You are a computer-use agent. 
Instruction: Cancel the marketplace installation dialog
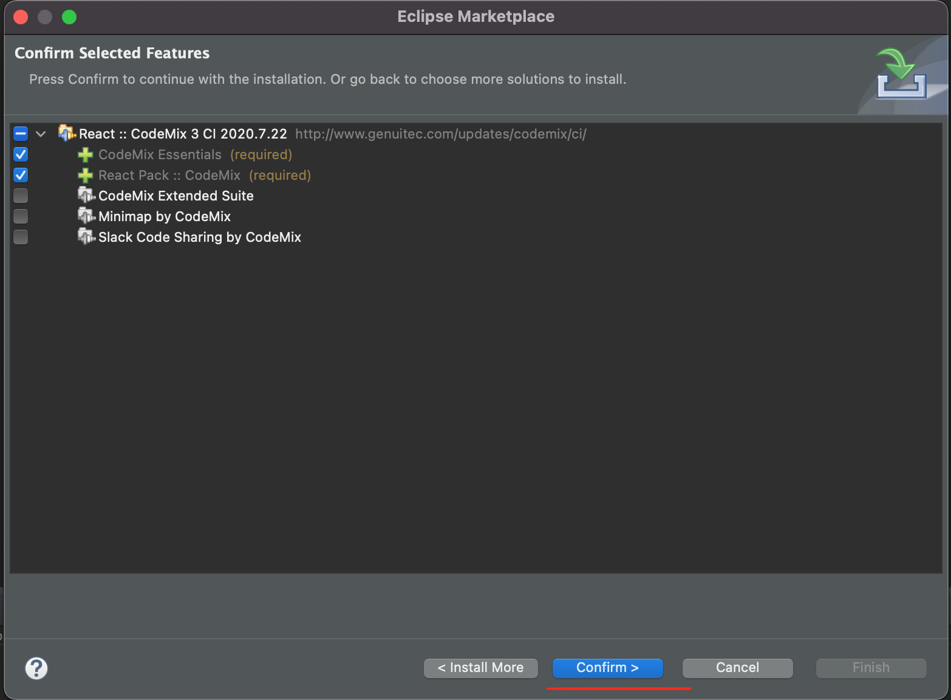pyautogui.click(x=737, y=668)
